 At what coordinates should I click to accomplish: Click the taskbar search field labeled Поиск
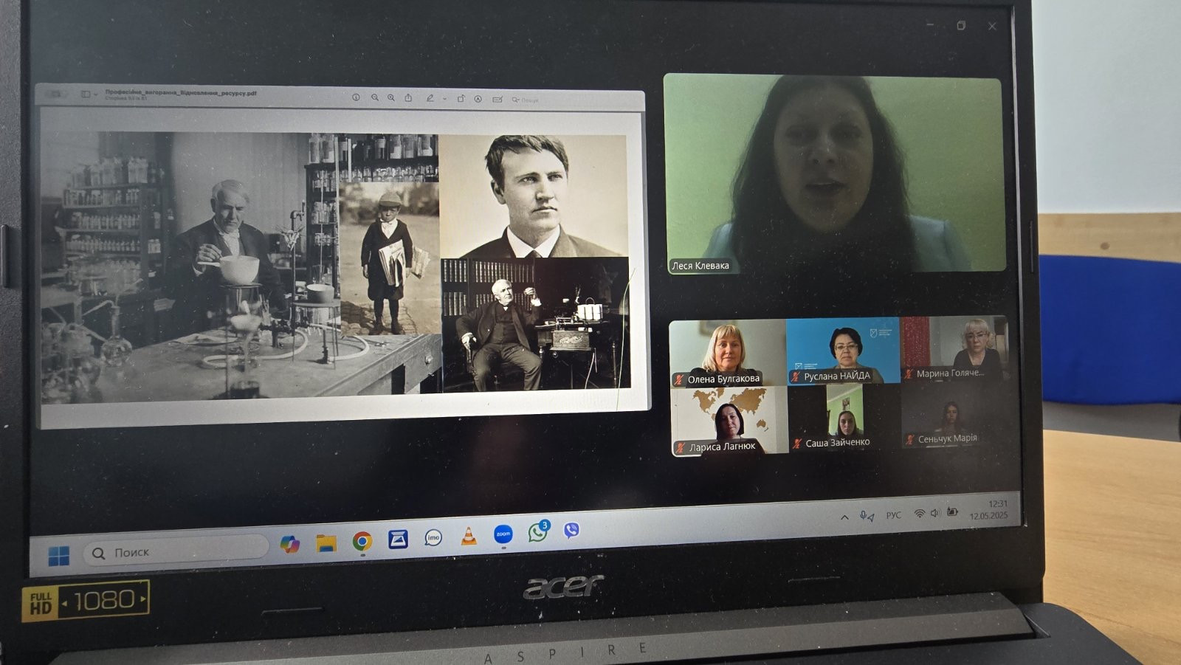176,551
